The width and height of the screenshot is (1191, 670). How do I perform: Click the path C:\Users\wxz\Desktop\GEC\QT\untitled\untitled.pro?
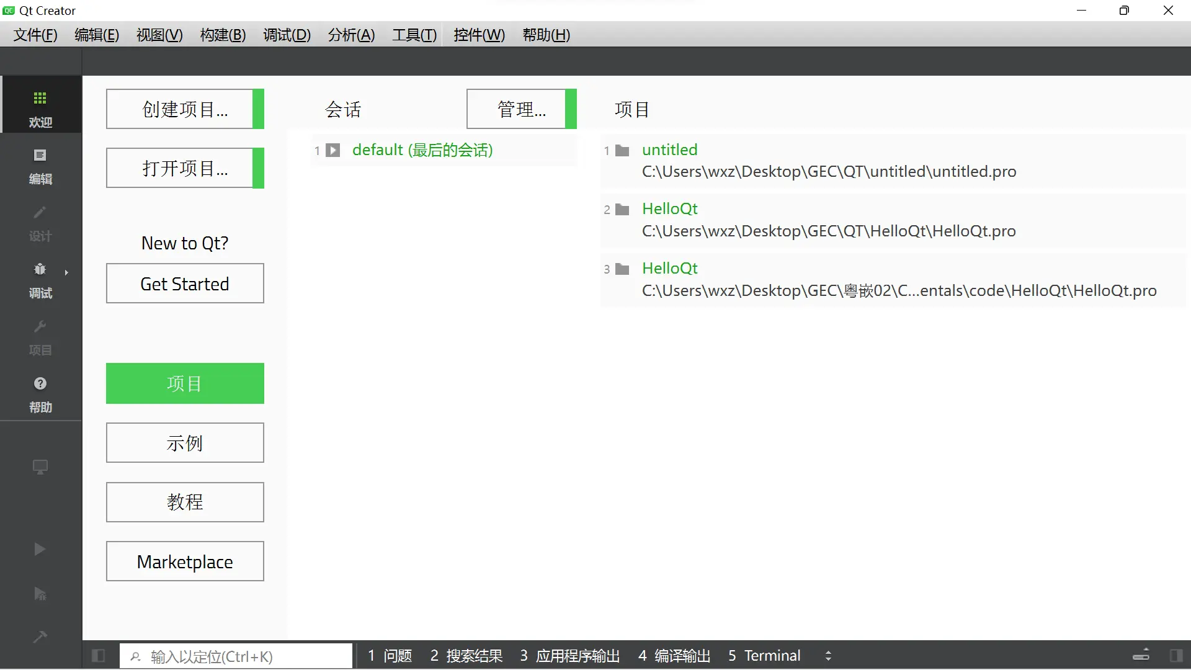point(829,172)
